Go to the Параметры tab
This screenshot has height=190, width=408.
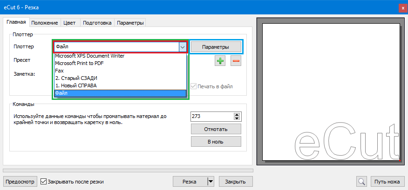[130, 23]
